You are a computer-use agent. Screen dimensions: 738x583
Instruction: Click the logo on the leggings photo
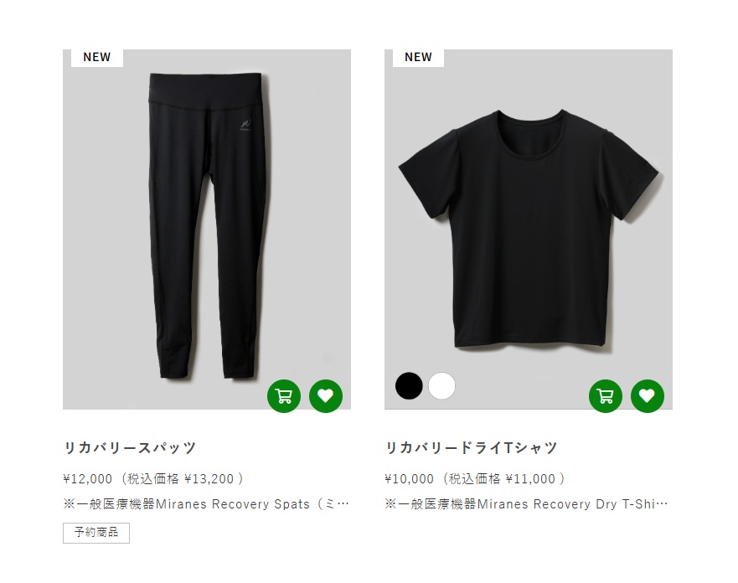pos(245,125)
